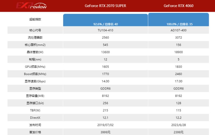Select the 2019/07/02 release date cell
215x135 pixels.
(x=105, y=125)
